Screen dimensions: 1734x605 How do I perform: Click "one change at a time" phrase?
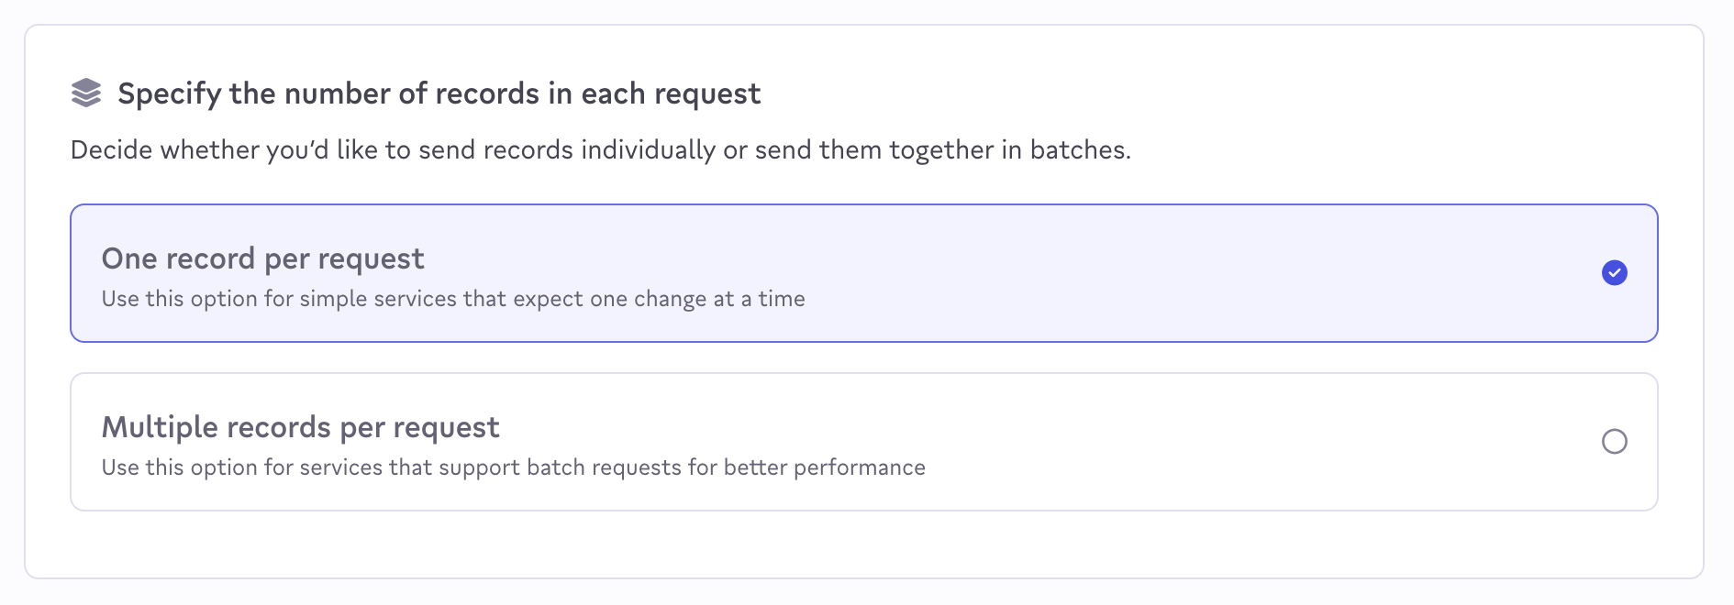coord(697,299)
